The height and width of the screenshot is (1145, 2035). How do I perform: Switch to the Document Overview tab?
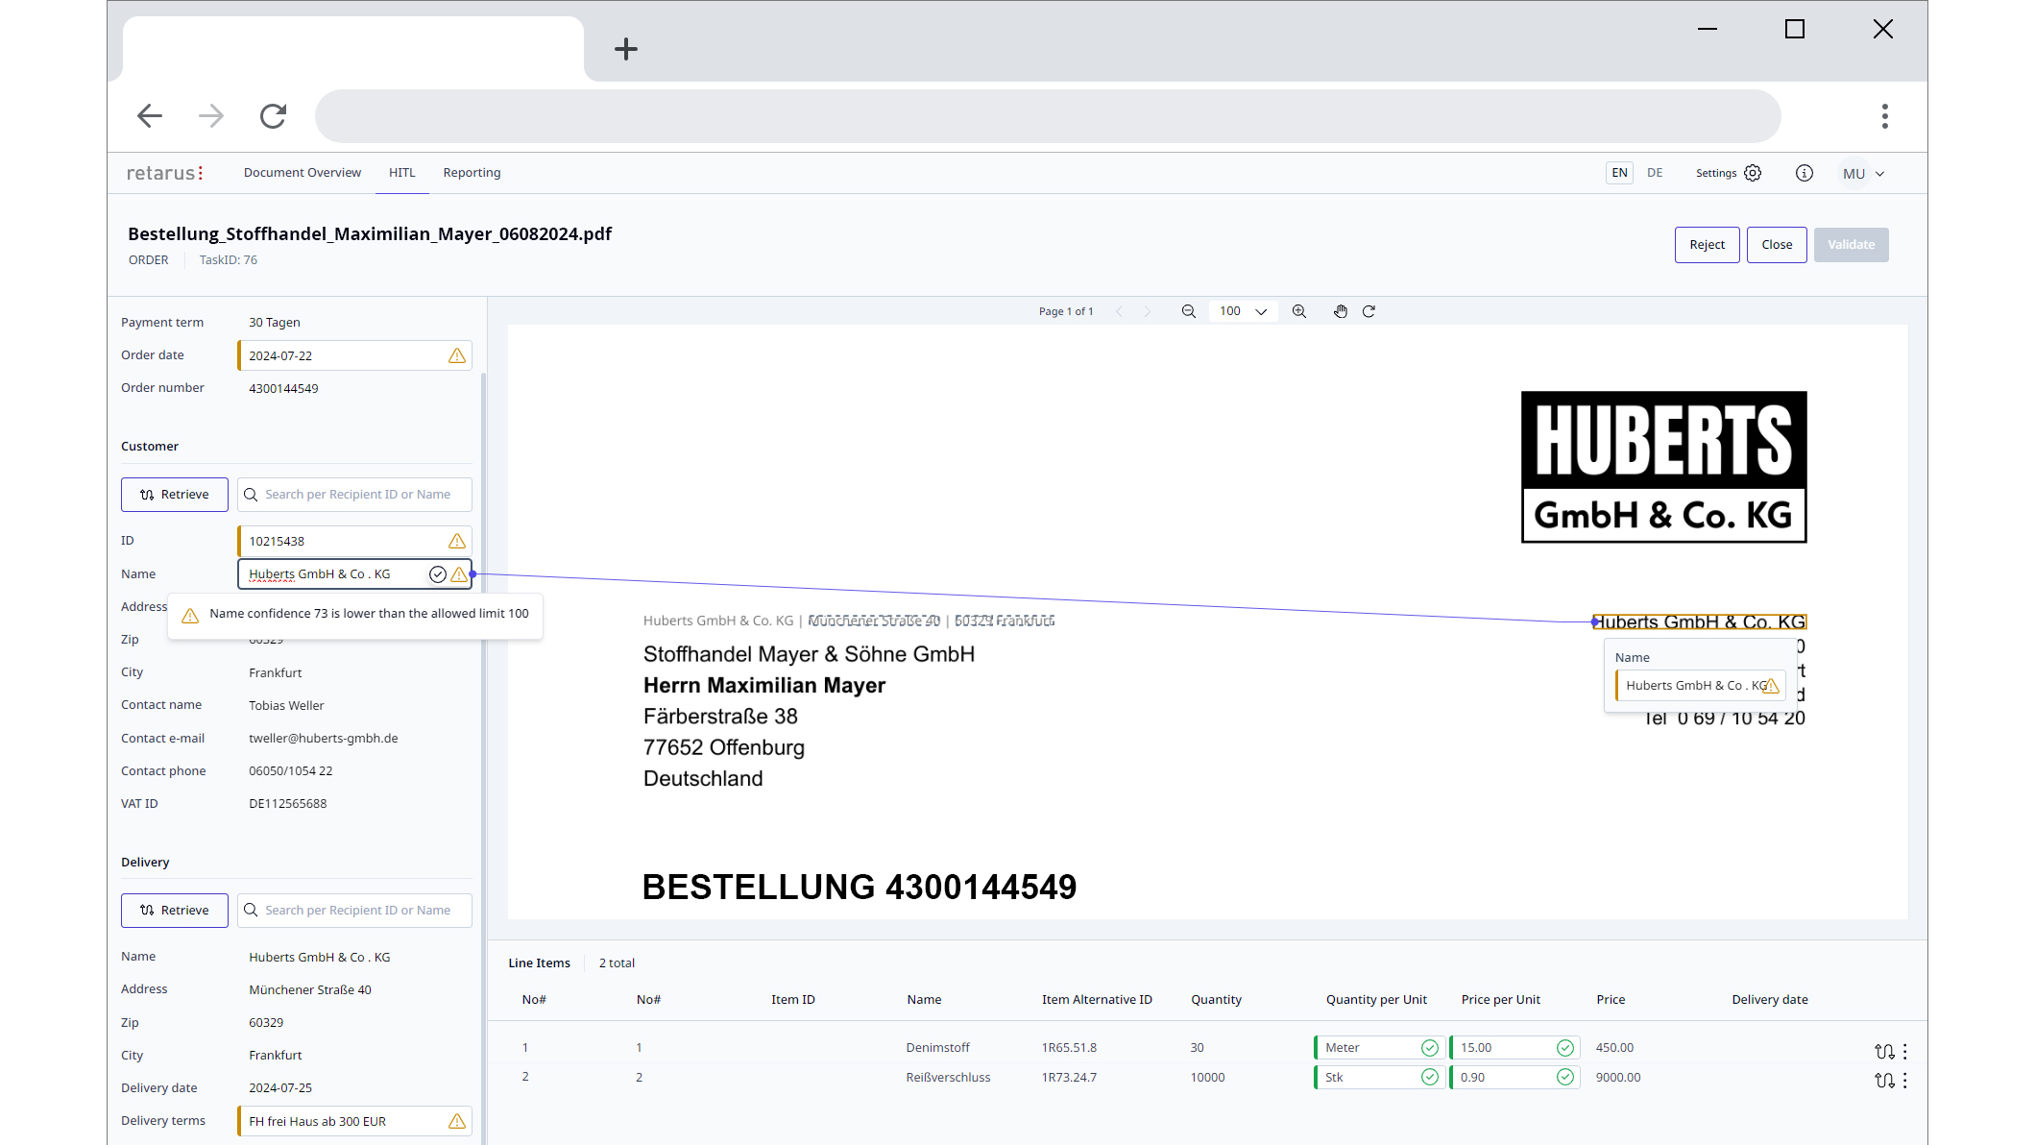[302, 172]
